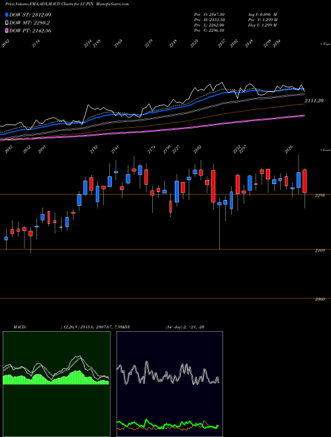Select the 2111.20 price label on EMA chart

point(314,101)
